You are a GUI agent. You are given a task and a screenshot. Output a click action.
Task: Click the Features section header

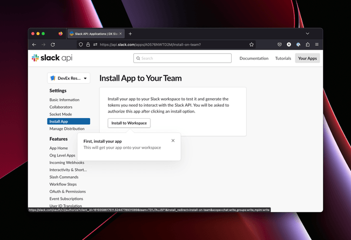58,139
